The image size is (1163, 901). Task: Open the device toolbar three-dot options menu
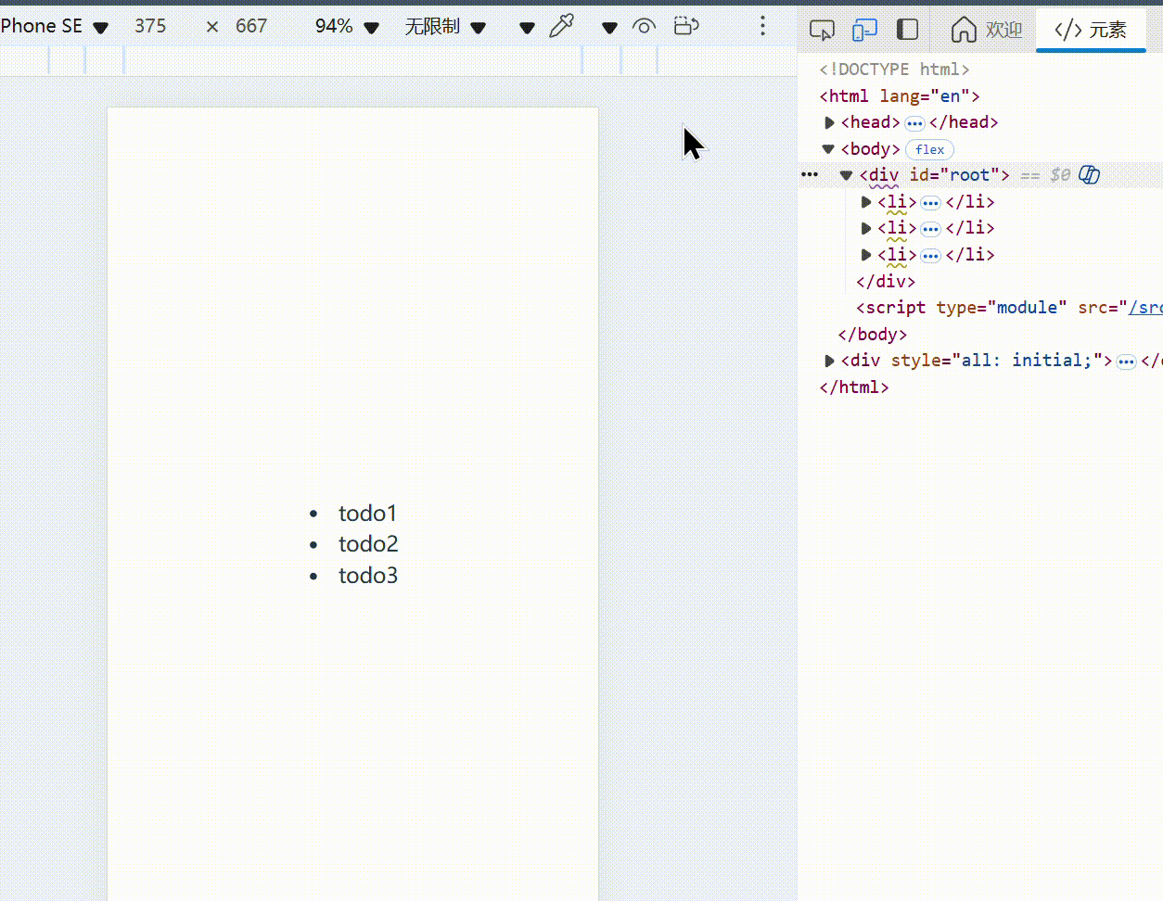pyautogui.click(x=762, y=26)
